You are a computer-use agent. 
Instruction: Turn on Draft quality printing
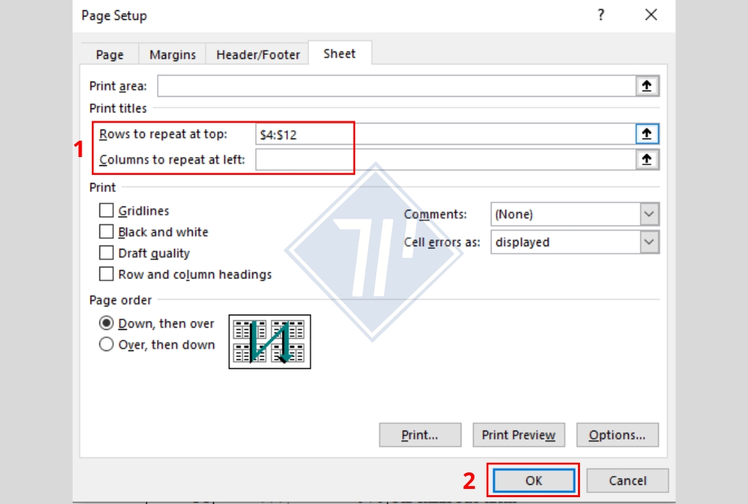(106, 252)
